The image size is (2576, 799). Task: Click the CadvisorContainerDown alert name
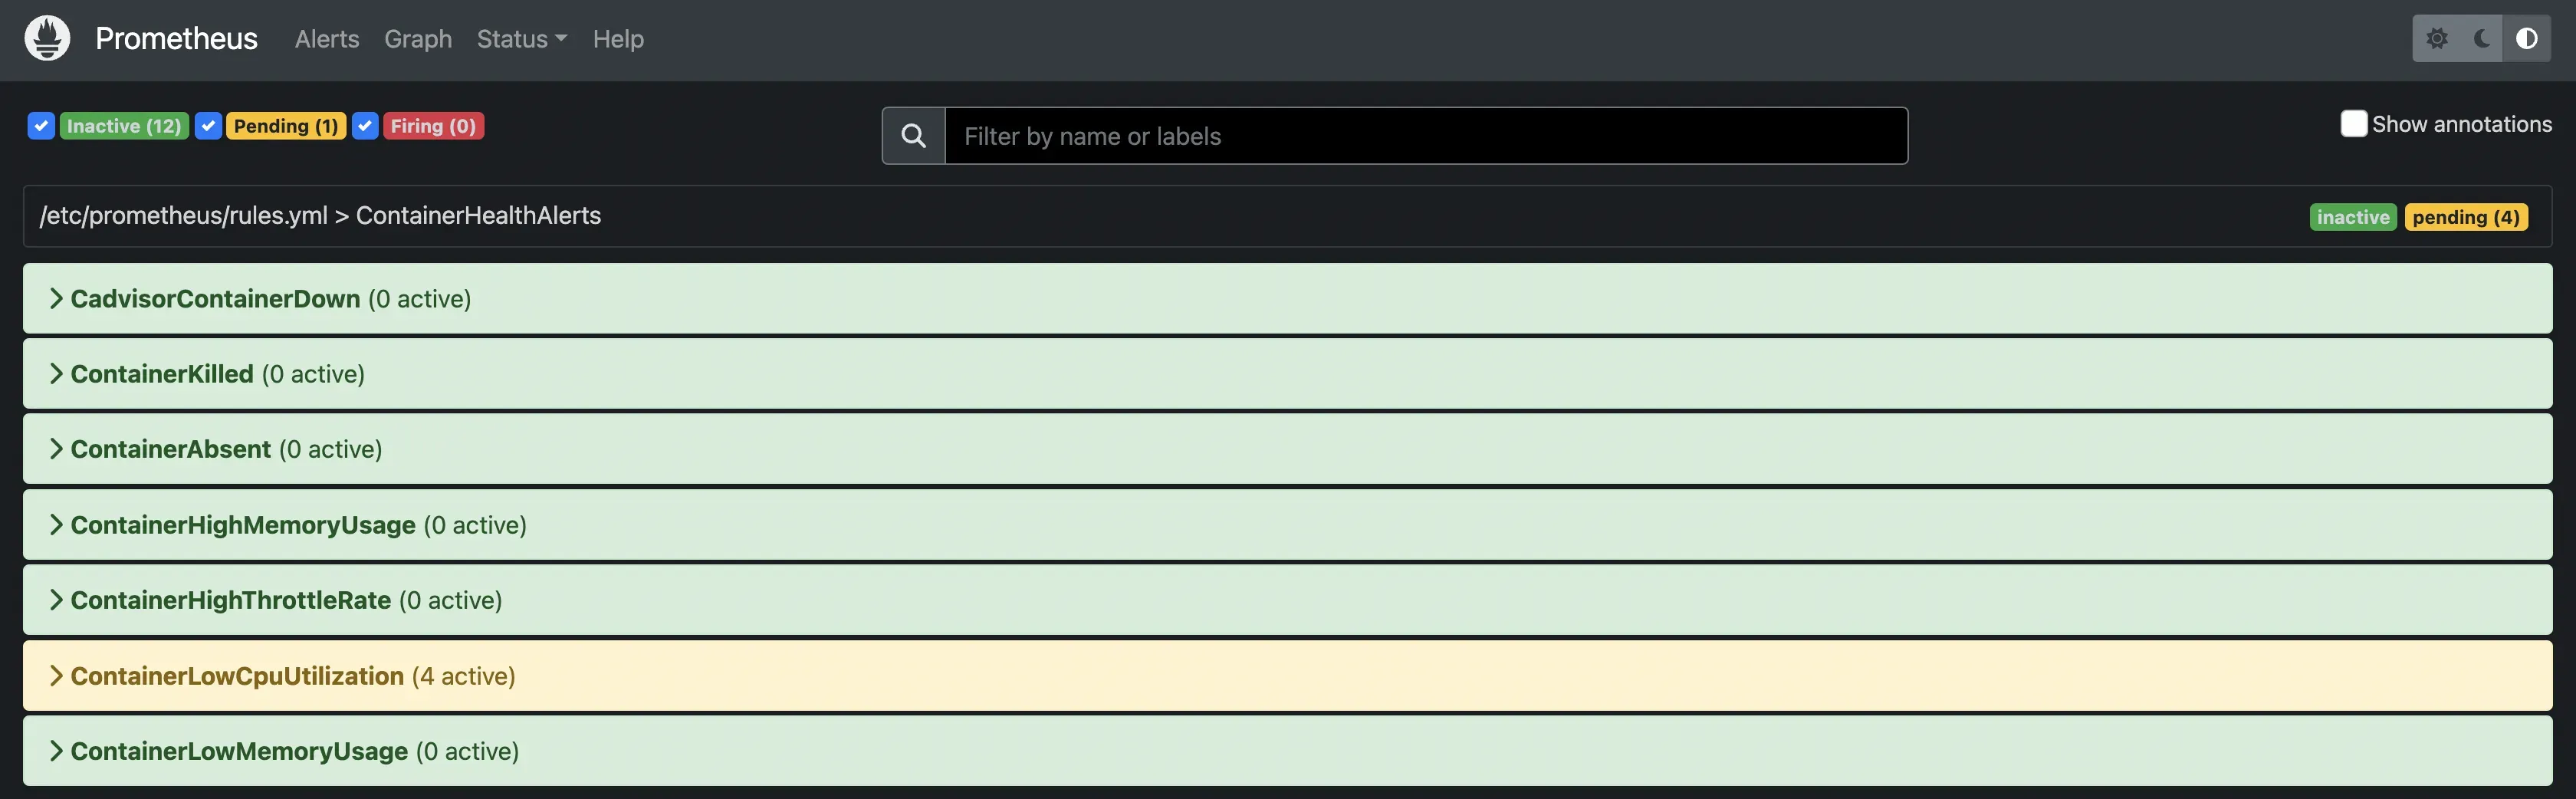(x=215, y=299)
